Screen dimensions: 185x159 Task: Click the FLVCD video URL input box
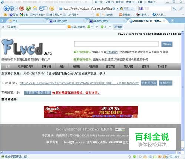coord(116,44)
